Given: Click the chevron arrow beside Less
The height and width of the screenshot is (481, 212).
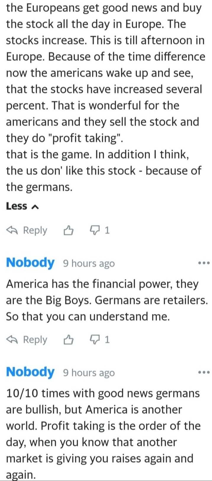Looking at the screenshot, I should [x=35, y=207].
